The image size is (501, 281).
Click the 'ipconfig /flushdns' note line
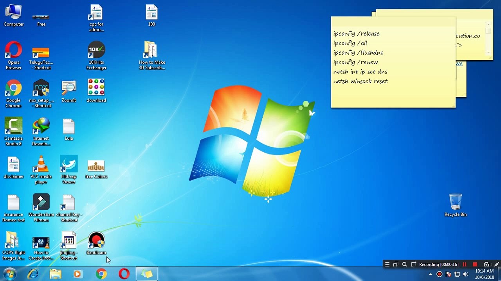pyautogui.click(x=358, y=53)
